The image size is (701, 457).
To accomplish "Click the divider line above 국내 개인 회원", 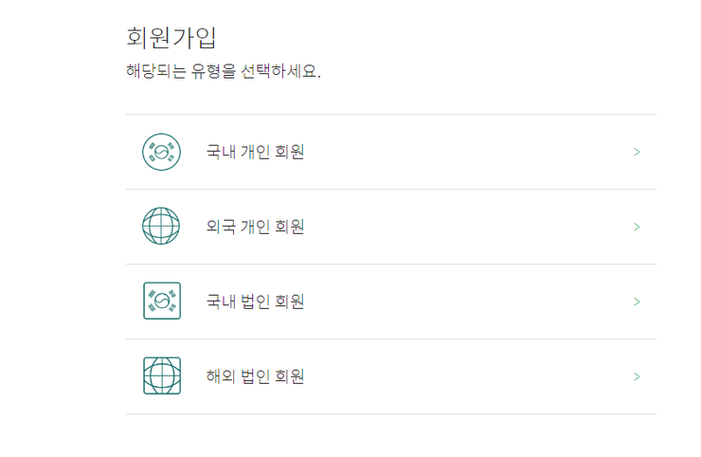I will pyautogui.click(x=391, y=114).
